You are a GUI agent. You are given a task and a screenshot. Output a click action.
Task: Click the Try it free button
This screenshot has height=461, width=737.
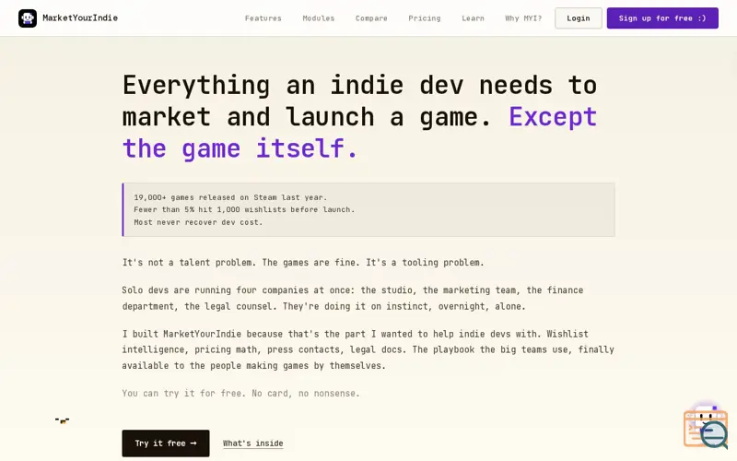point(166,443)
